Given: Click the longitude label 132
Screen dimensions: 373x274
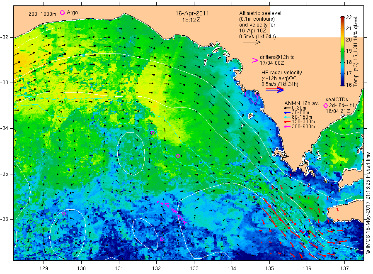Looking at the screenshot, I should [x=156, y=269].
